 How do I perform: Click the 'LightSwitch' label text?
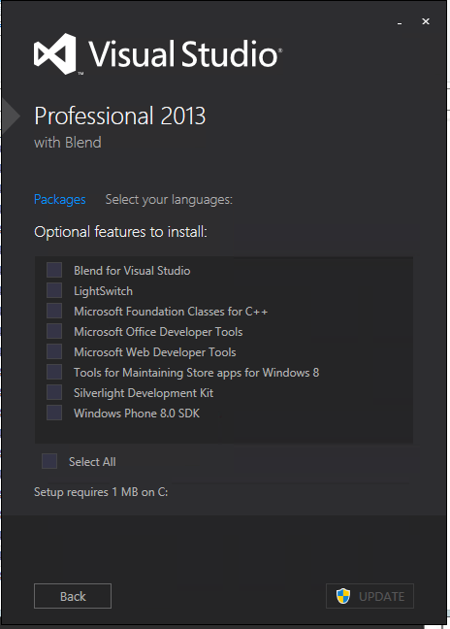pyautogui.click(x=103, y=291)
